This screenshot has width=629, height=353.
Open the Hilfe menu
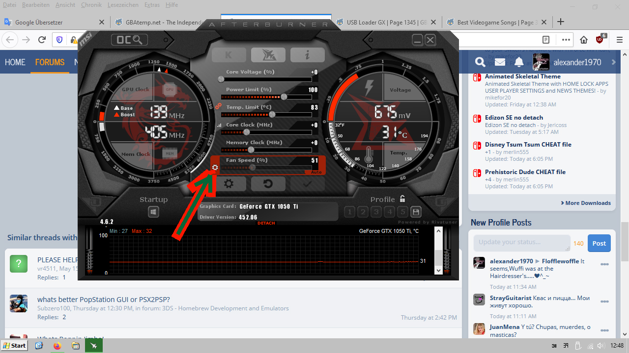172,5
